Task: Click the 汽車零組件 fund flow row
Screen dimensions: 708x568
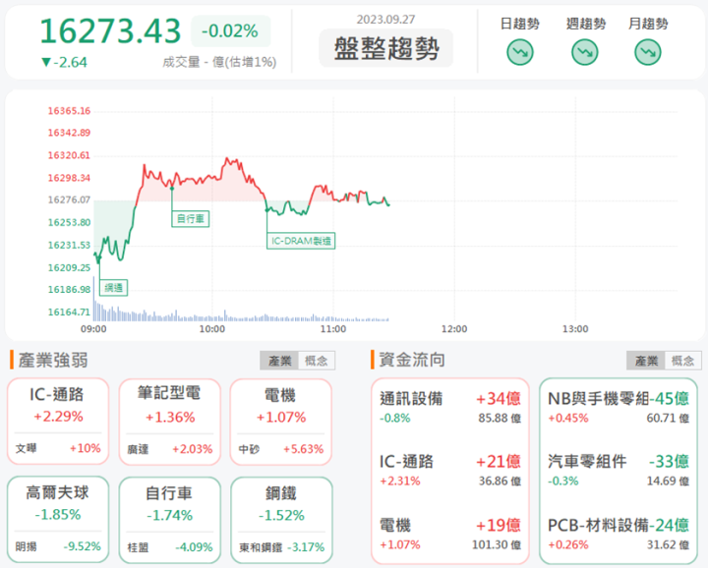Action: coord(618,470)
